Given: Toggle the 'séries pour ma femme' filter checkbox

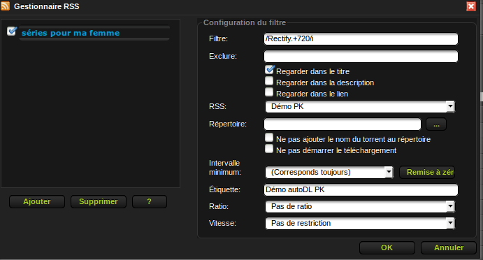Looking at the screenshot, I should pos(12,31).
